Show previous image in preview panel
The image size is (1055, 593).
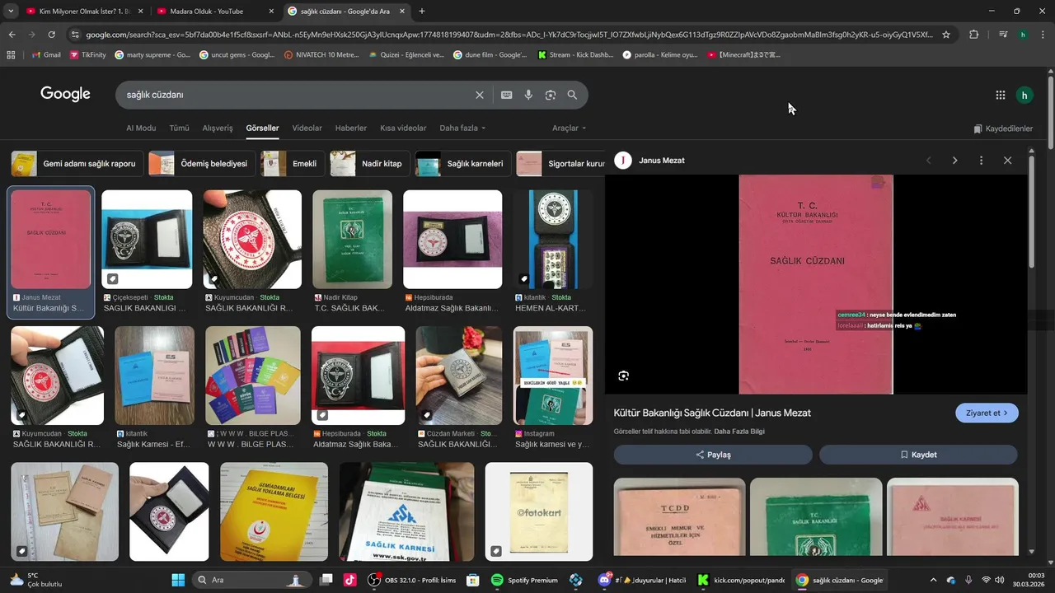929,161
